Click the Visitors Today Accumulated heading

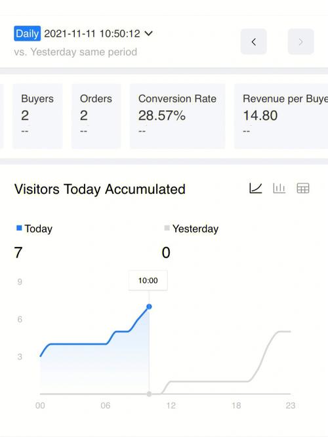[100, 189]
